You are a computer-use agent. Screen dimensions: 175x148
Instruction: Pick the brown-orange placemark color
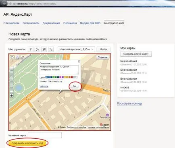coord(69,77)
